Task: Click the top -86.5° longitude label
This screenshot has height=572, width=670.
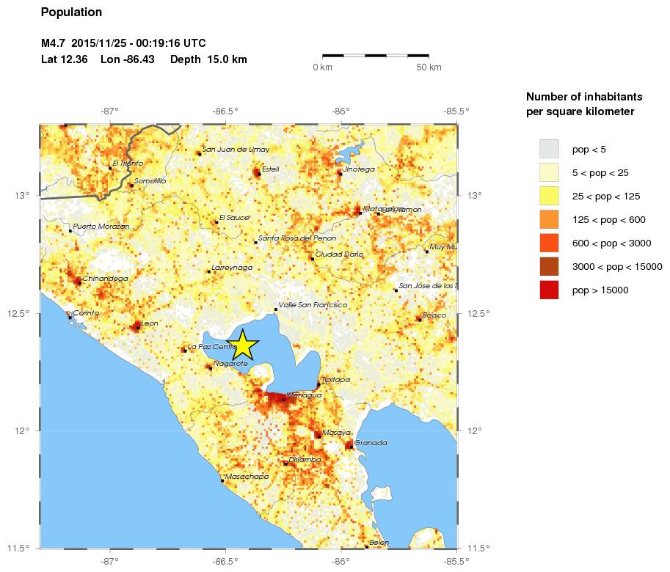Action: (225, 111)
